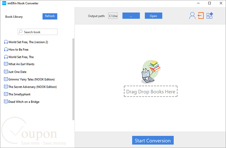Click the headphone icon beside How to Be Free

click(x=6, y=49)
